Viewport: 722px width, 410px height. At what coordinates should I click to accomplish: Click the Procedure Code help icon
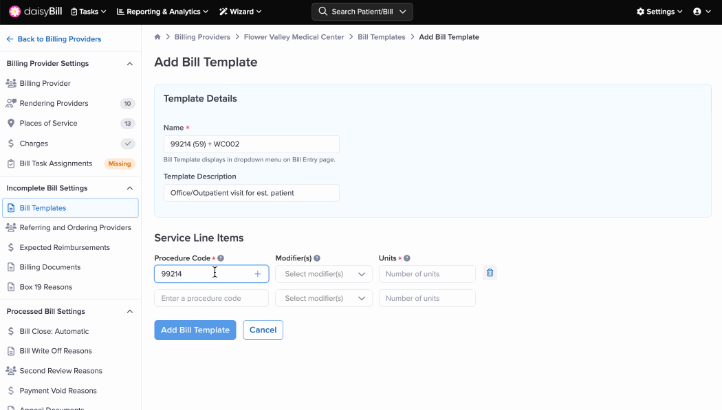pyautogui.click(x=221, y=258)
